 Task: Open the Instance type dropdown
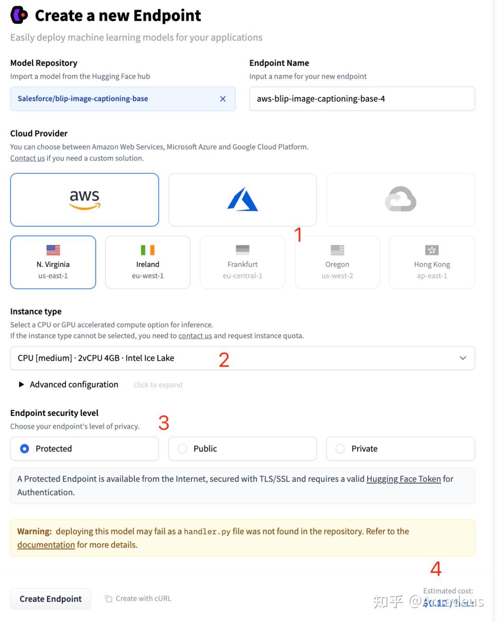243,358
